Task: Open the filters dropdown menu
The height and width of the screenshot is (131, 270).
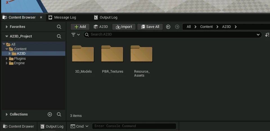Action: point(76,35)
